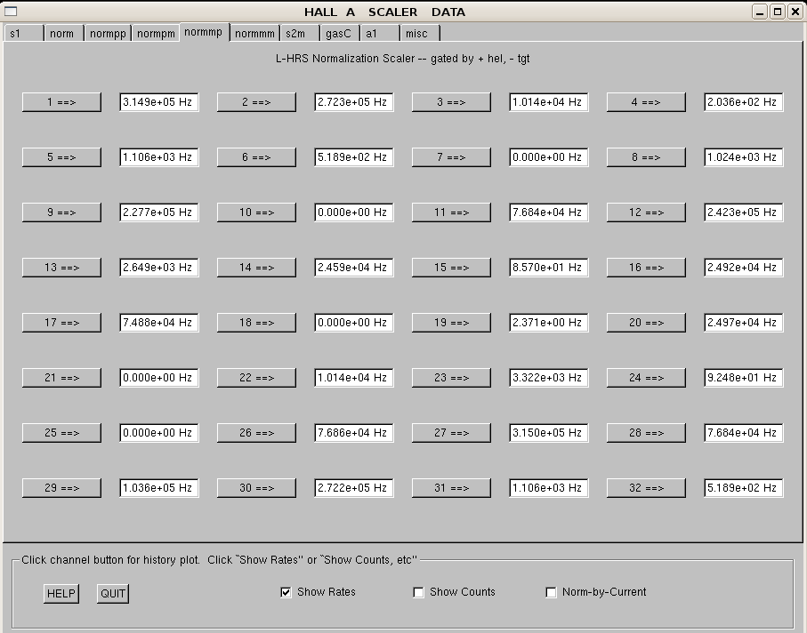Open channel 6 history plot
Viewport: 807px width, 633px height.
(x=256, y=156)
